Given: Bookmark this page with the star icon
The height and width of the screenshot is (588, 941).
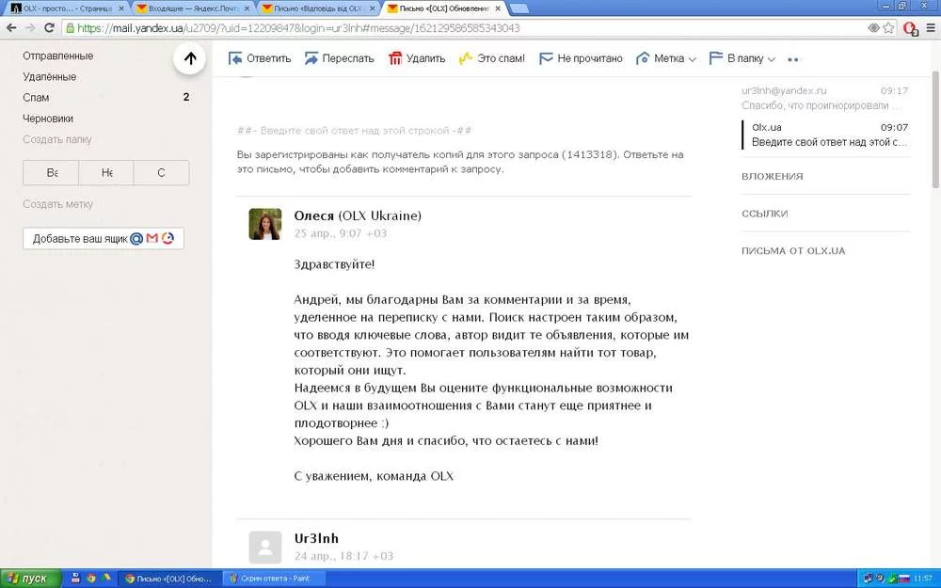Looking at the screenshot, I should coord(888,27).
